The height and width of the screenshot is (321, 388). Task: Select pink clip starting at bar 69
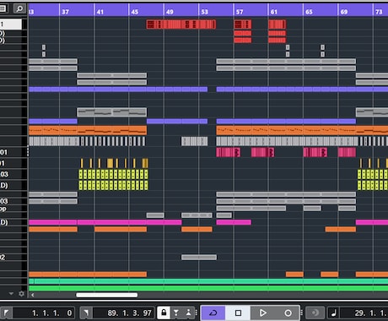point(347,152)
